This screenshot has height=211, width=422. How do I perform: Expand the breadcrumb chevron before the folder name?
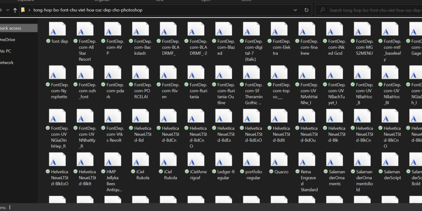point(29,10)
